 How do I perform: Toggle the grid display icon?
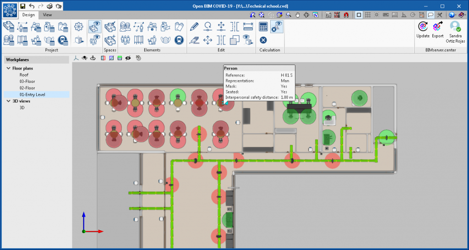[x=368, y=15]
